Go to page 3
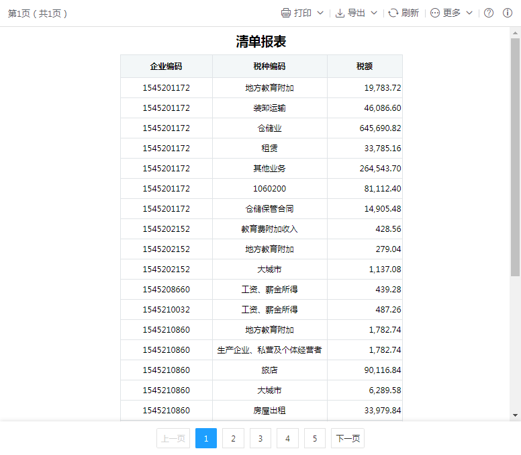521x455 pixels. pyautogui.click(x=260, y=439)
